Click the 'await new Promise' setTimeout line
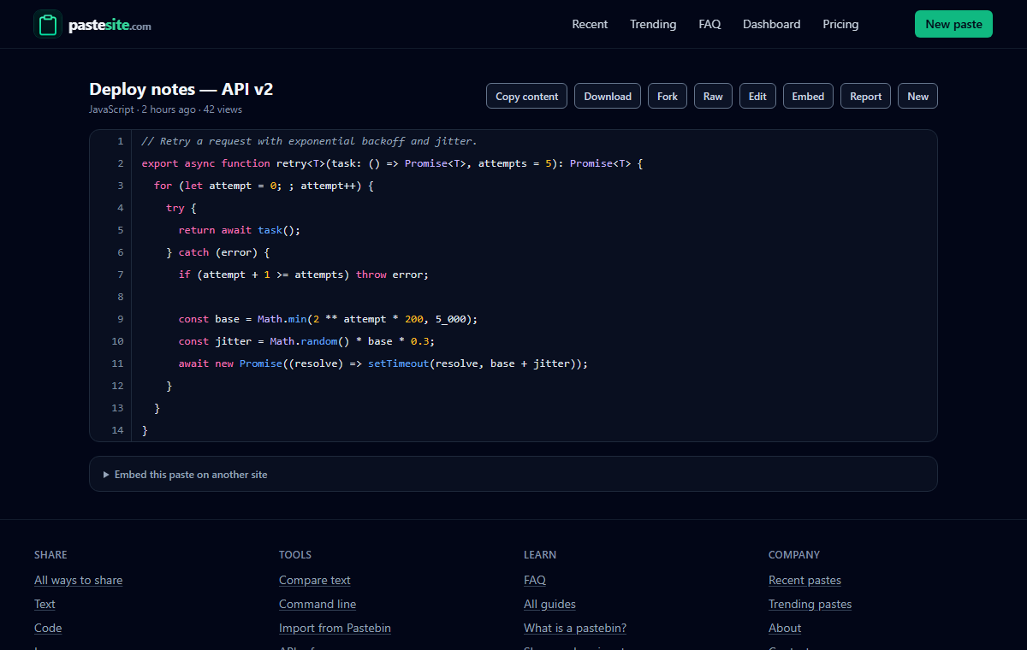The image size is (1027, 650). tap(383, 363)
